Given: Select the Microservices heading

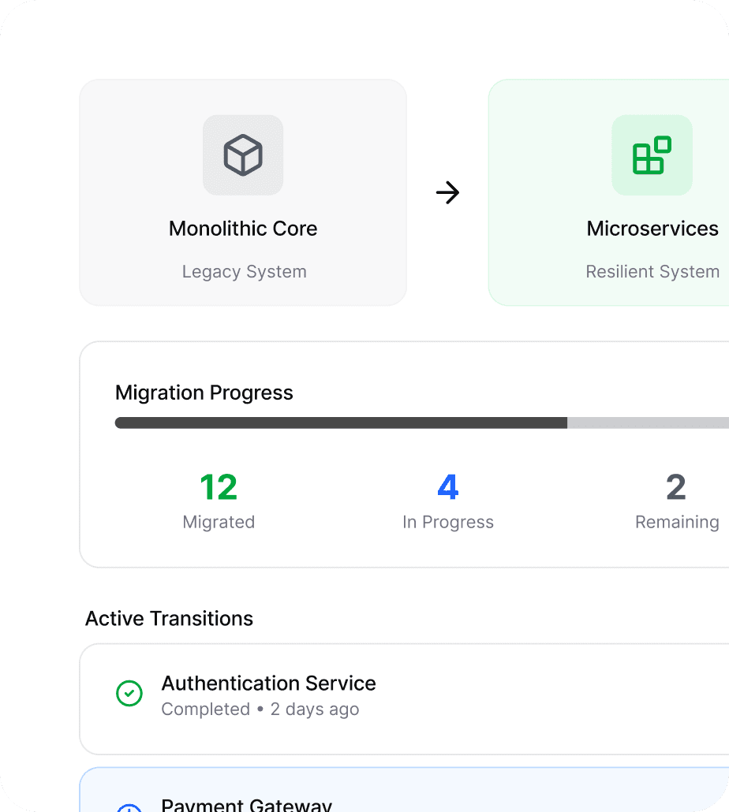Looking at the screenshot, I should point(652,229).
